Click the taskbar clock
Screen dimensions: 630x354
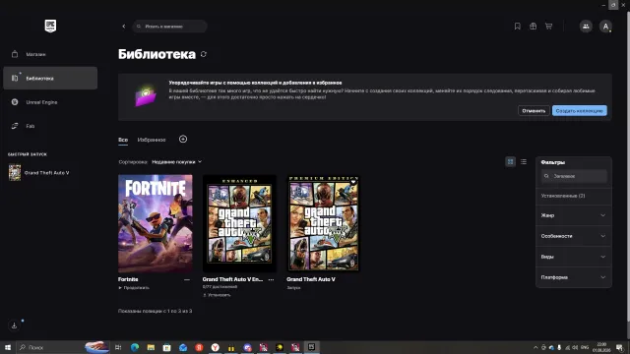(x=601, y=347)
